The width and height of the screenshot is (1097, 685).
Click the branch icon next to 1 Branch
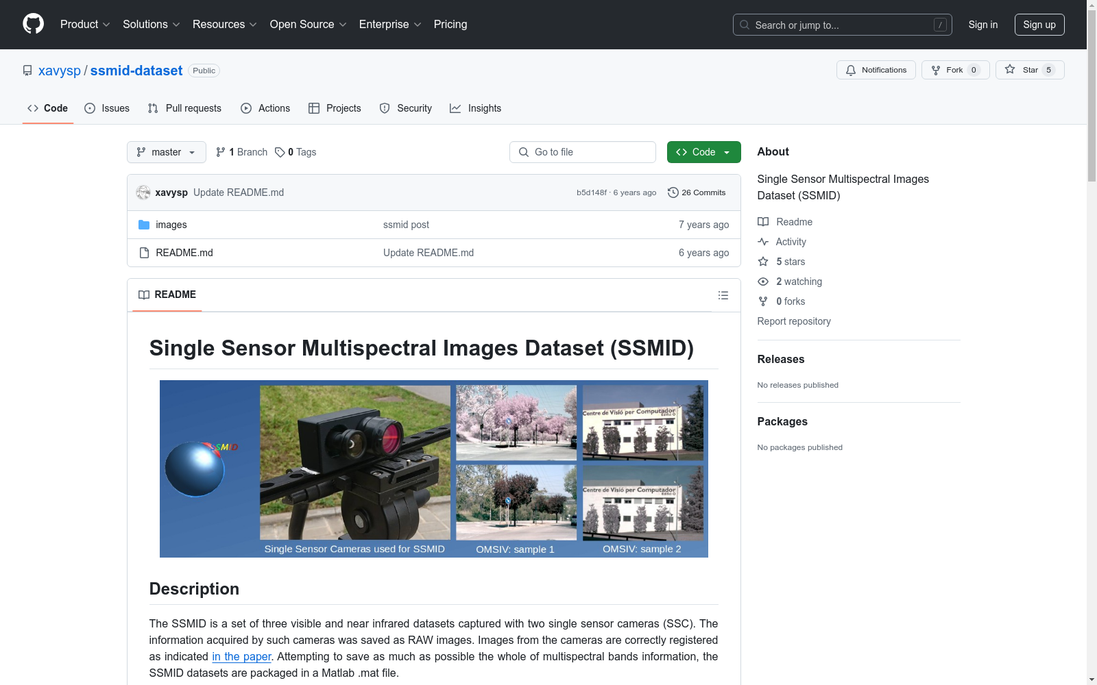pyautogui.click(x=221, y=152)
